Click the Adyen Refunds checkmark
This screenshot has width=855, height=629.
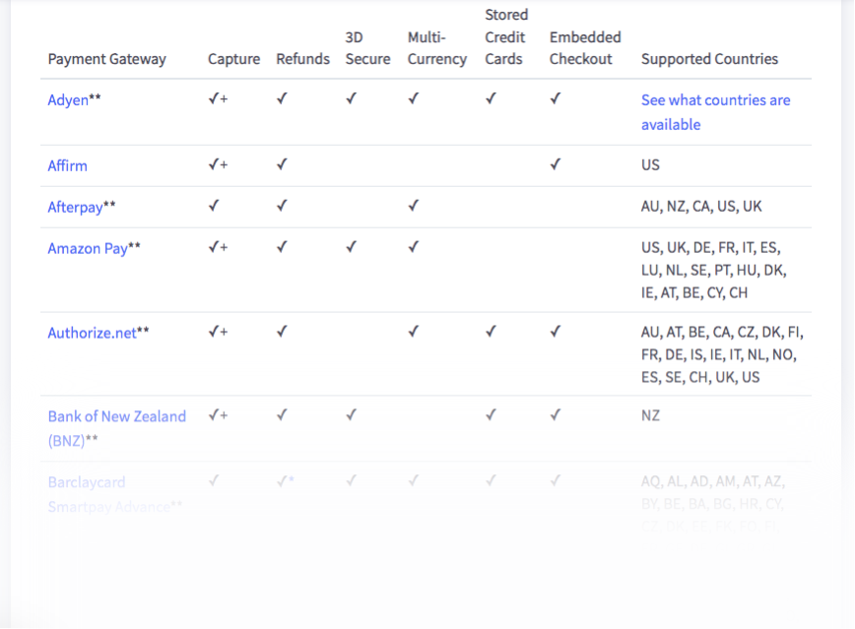coord(282,98)
